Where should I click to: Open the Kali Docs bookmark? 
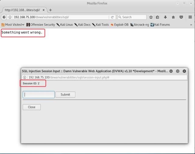click(82, 25)
